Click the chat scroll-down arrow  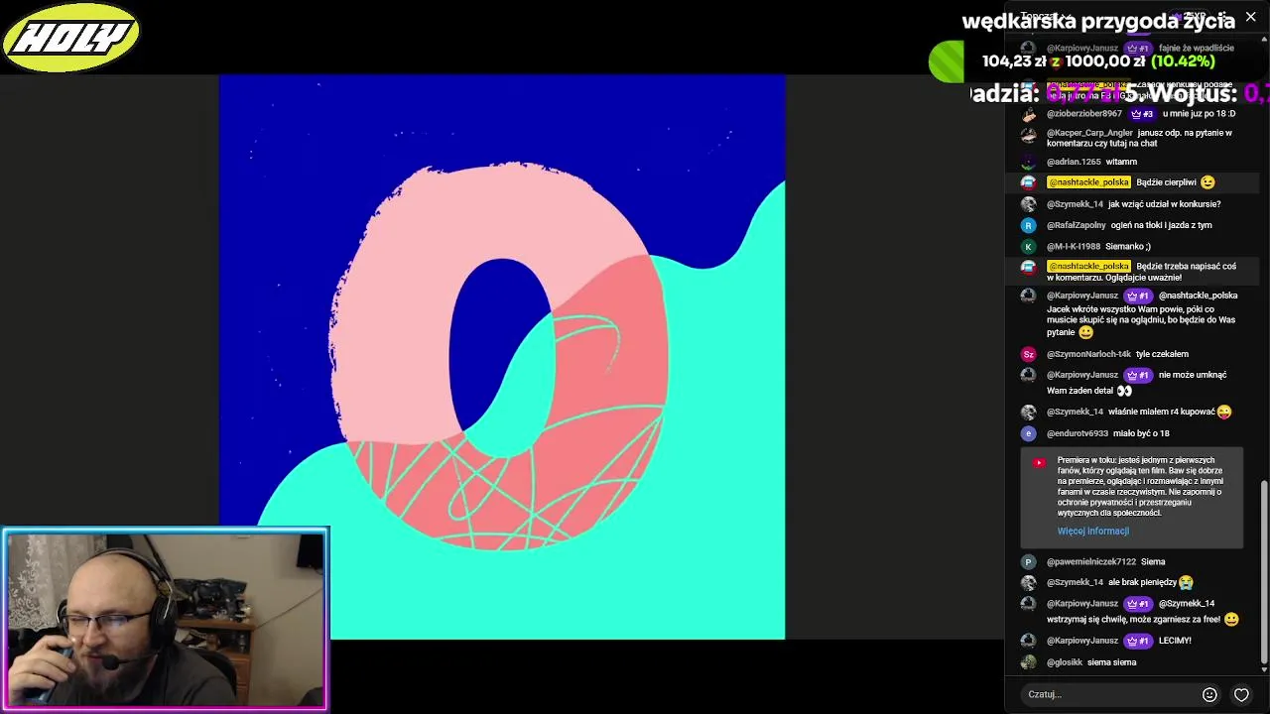(1263, 670)
